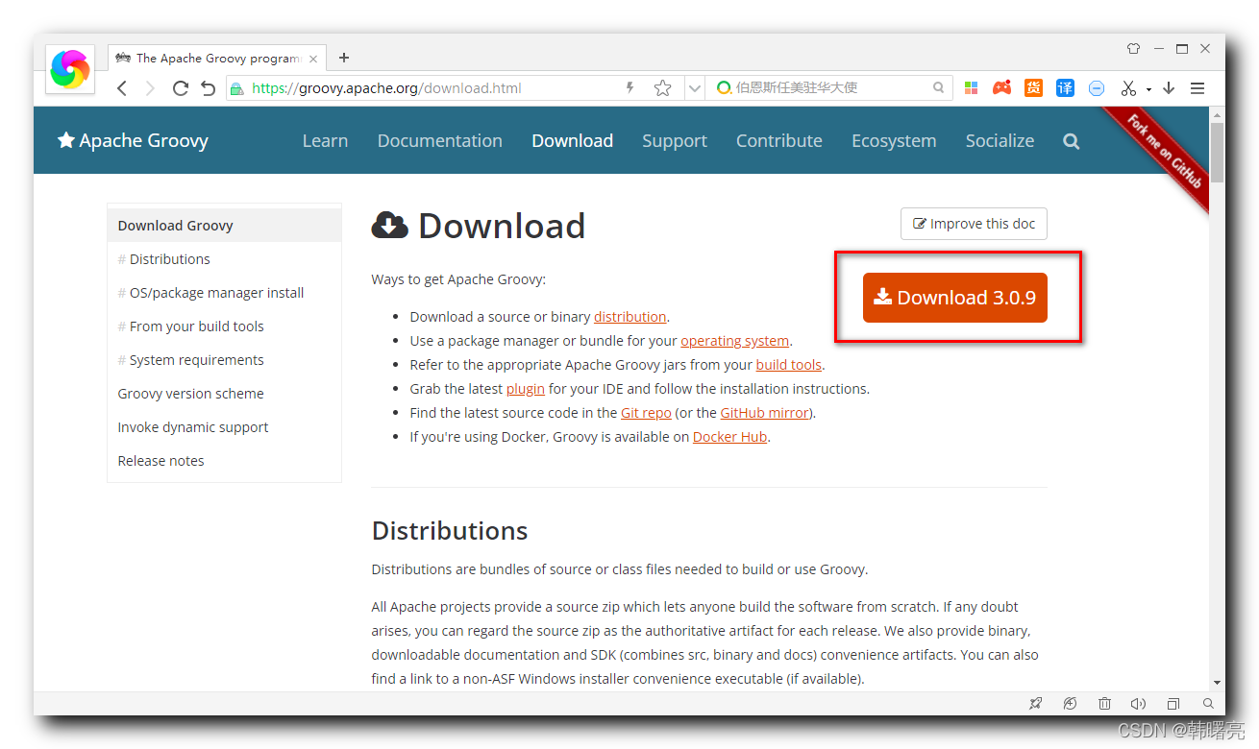Click the zoom magnifier in status bar
Screen dimensions: 1259x749
click(x=1208, y=704)
